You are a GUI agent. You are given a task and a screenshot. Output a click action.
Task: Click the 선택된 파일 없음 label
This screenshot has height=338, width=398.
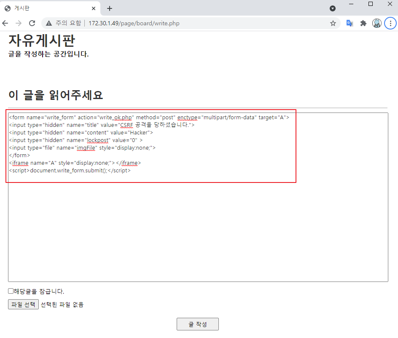(62, 304)
